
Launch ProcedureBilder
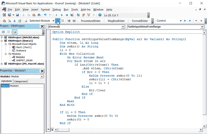click(x=91, y=21)
